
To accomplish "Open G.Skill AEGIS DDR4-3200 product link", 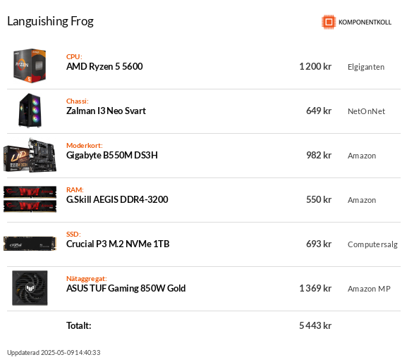I will click(117, 199).
